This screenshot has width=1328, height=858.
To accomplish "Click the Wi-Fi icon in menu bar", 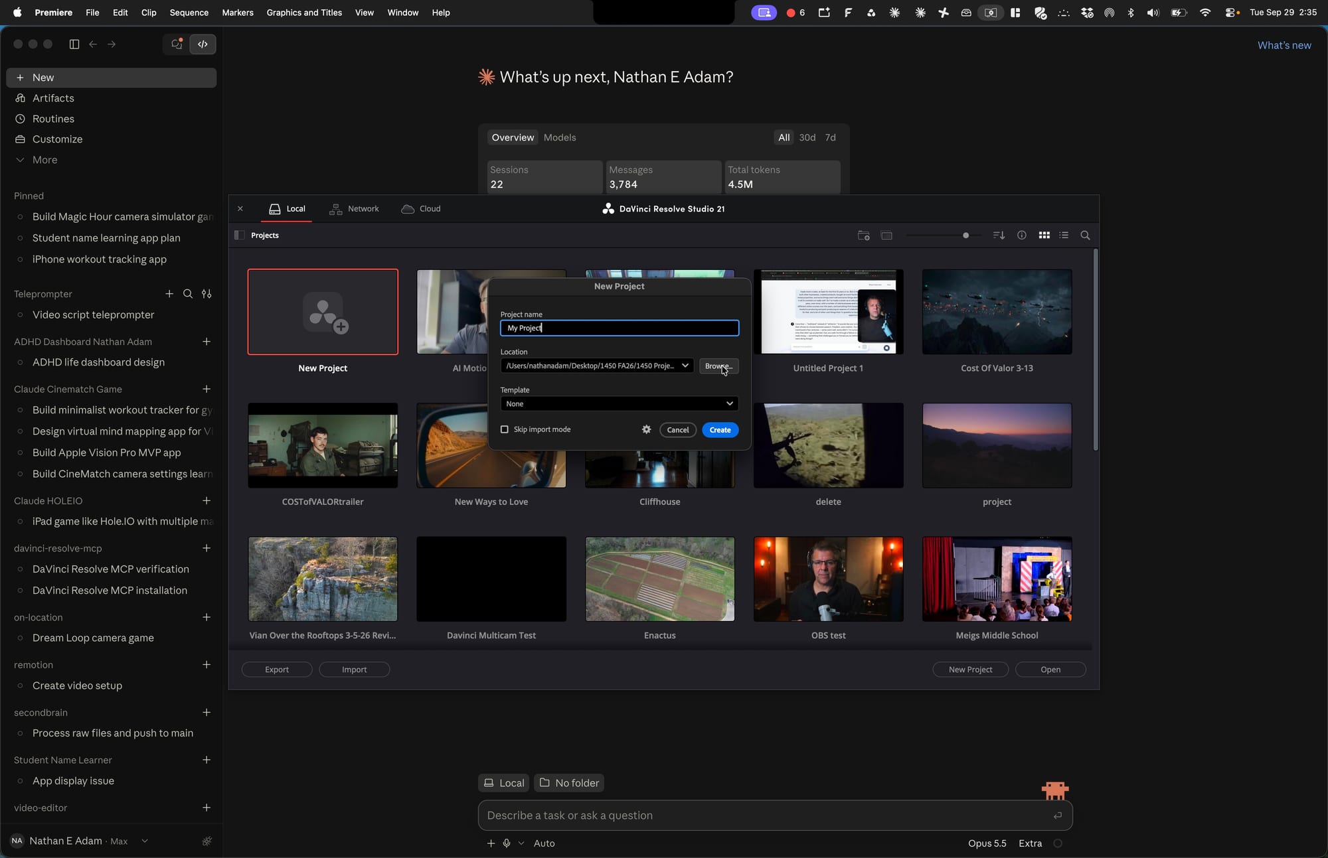I will tap(1204, 13).
